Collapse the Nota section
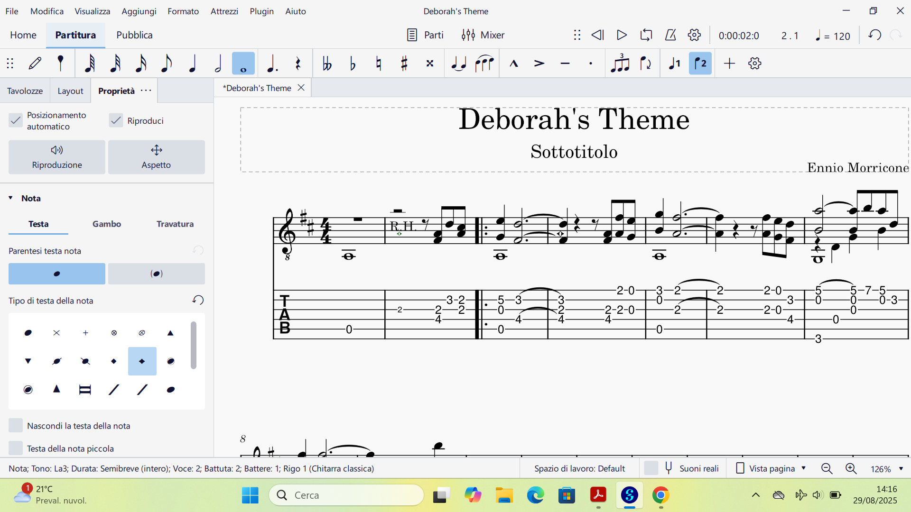Viewport: 911px width, 512px height. pos(10,198)
